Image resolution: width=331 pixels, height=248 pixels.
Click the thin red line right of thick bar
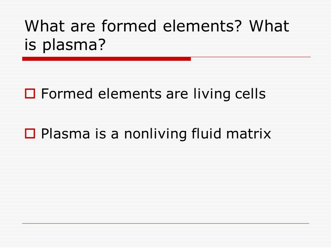[251, 57]
